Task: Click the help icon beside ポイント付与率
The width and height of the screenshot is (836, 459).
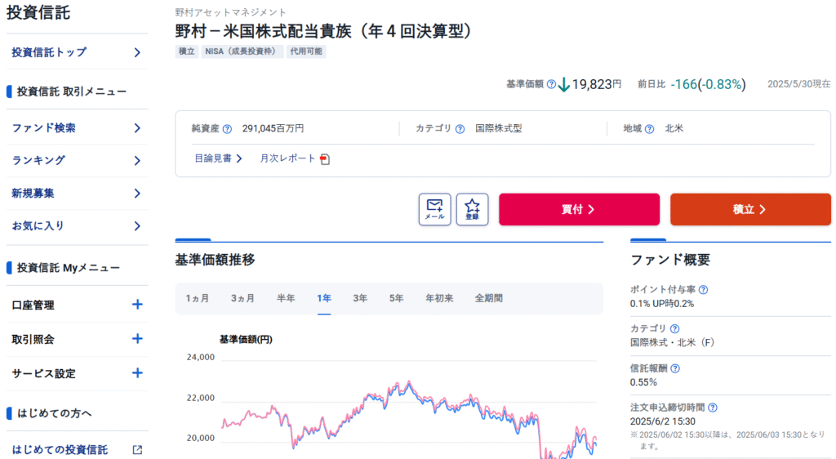Action: coord(703,290)
